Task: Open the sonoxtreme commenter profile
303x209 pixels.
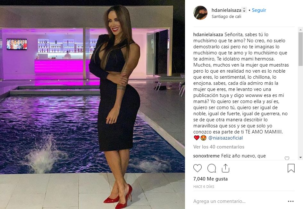Action: pyautogui.click(x=206, y=156)
